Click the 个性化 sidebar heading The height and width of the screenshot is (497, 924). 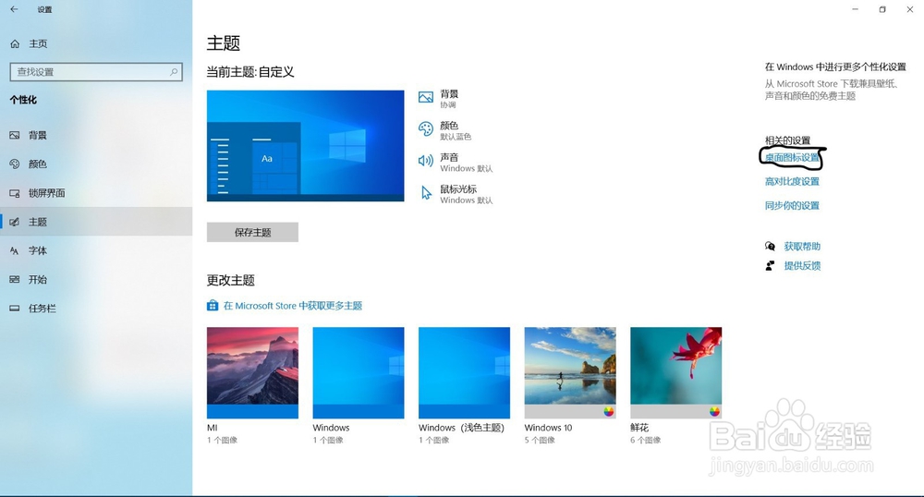tap(23, 100)
